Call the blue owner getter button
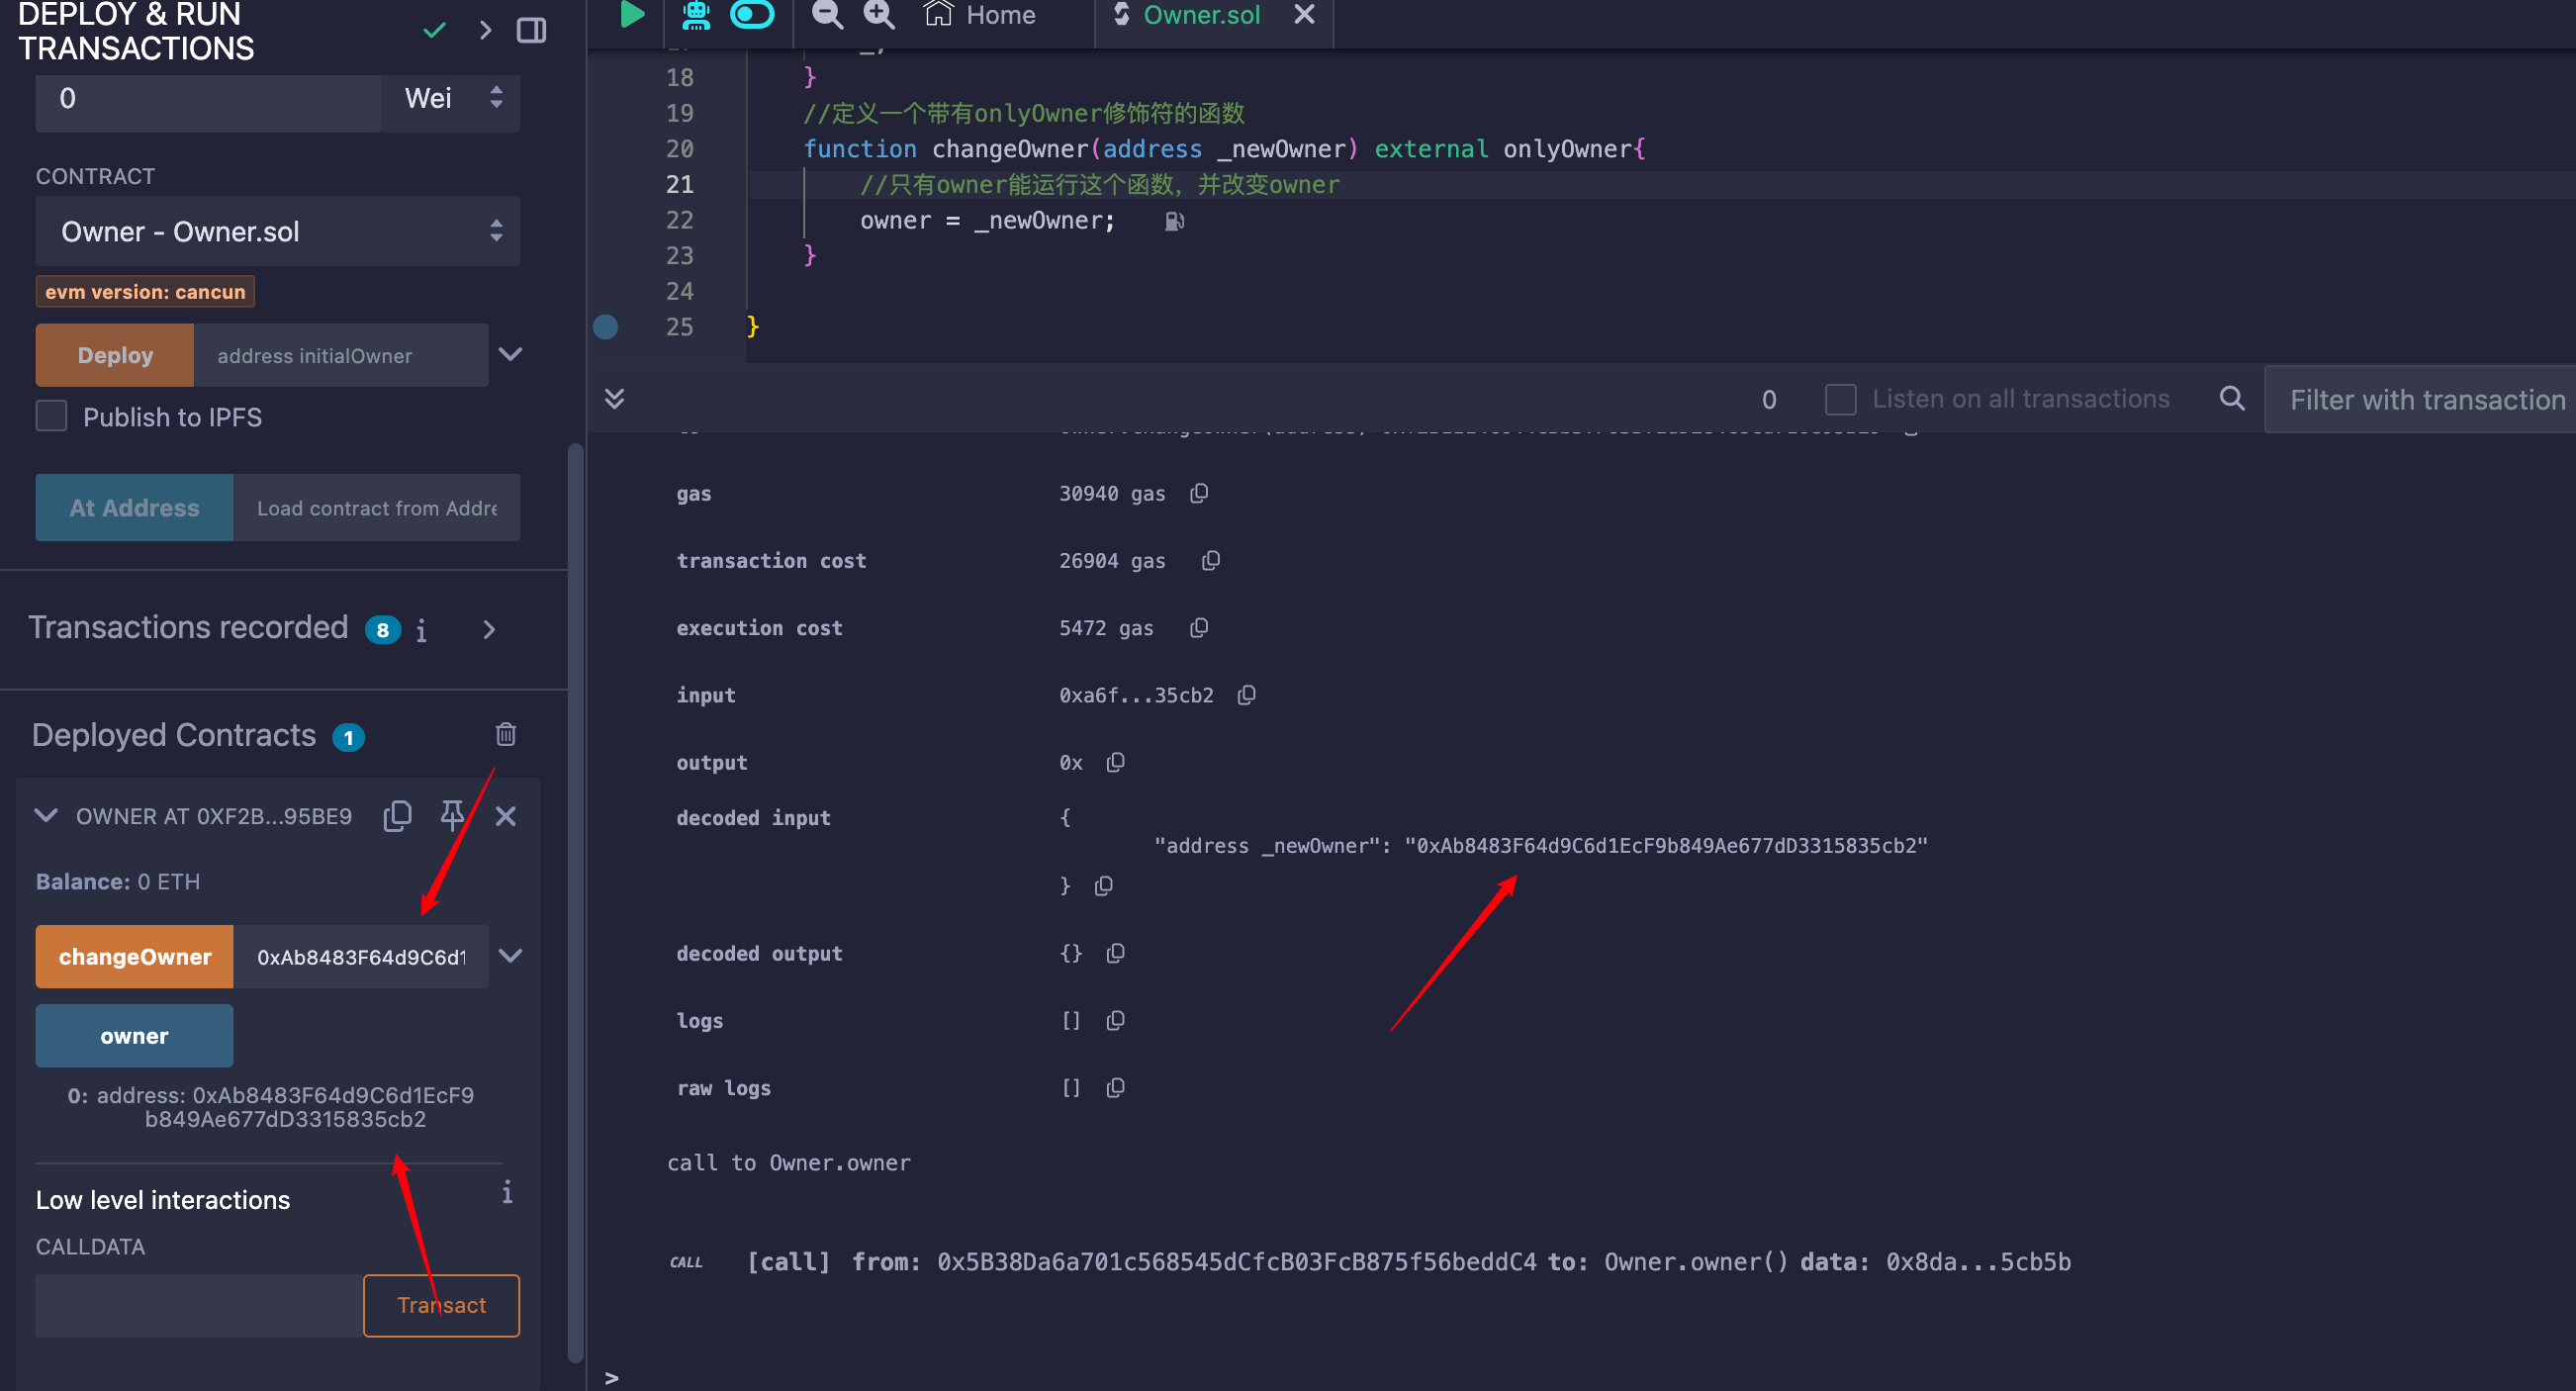 pos(134,1035)
